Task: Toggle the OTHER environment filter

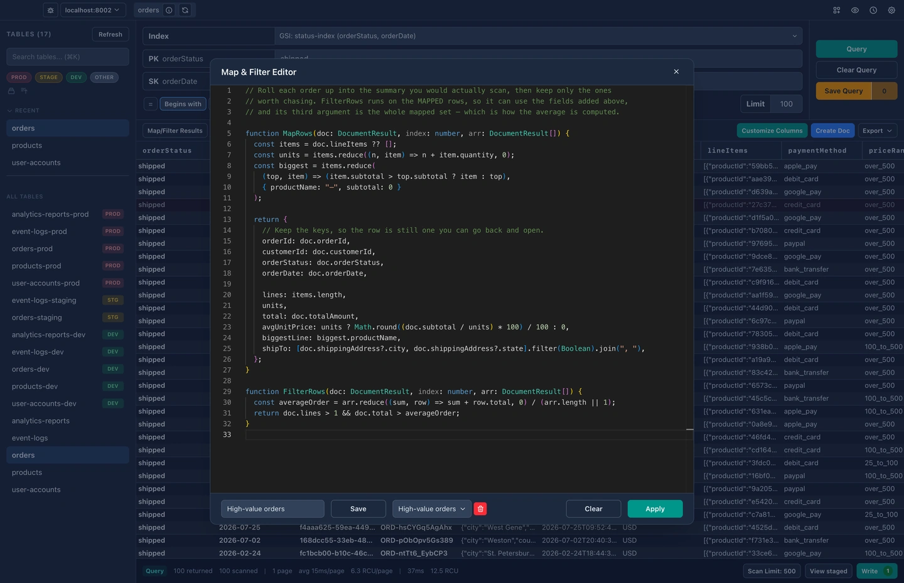Action: [x=104, y=77]
